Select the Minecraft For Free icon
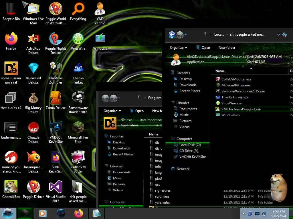The height and width of the screenshot is (219, 293). (x=78, y=132)
